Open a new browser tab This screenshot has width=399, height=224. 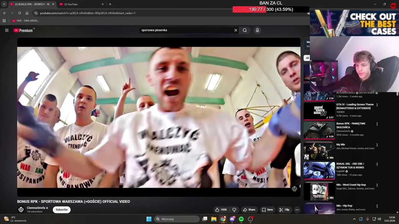coord(110,4)
